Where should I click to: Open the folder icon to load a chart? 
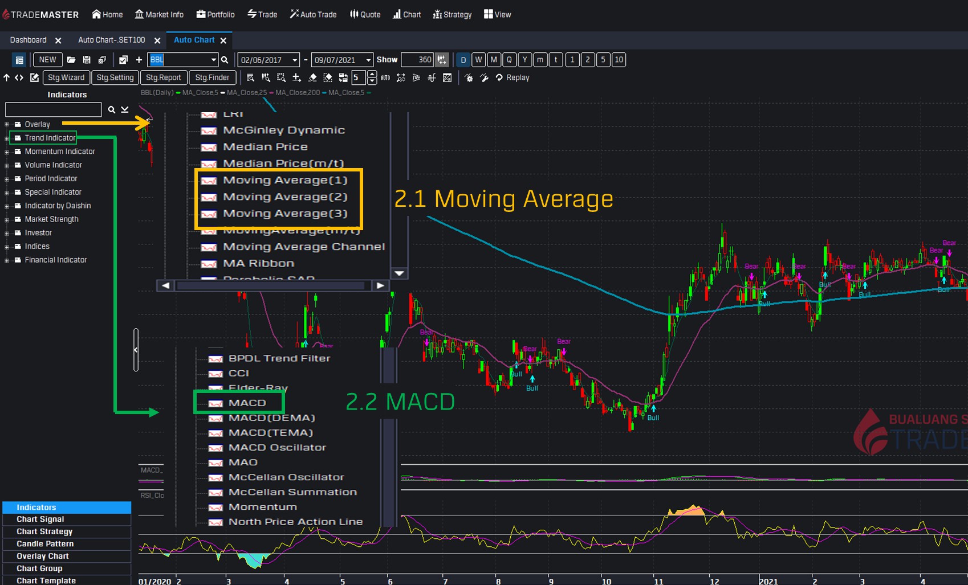tap(72, 60)
